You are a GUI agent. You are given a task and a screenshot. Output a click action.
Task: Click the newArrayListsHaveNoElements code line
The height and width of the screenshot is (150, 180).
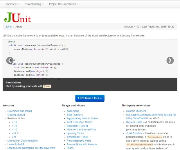[x=37, y=45]
